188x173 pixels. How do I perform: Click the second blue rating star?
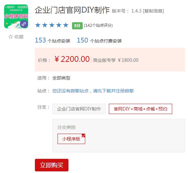point(45,25)
